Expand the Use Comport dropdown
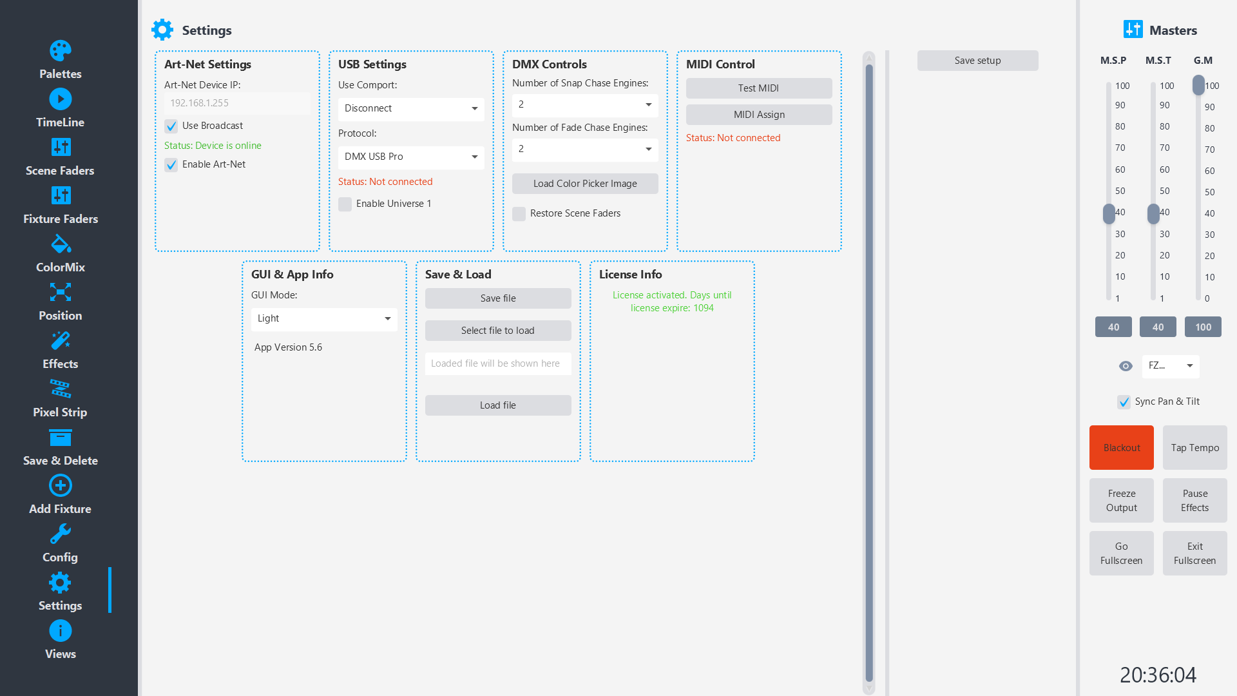 coord(411,109)
